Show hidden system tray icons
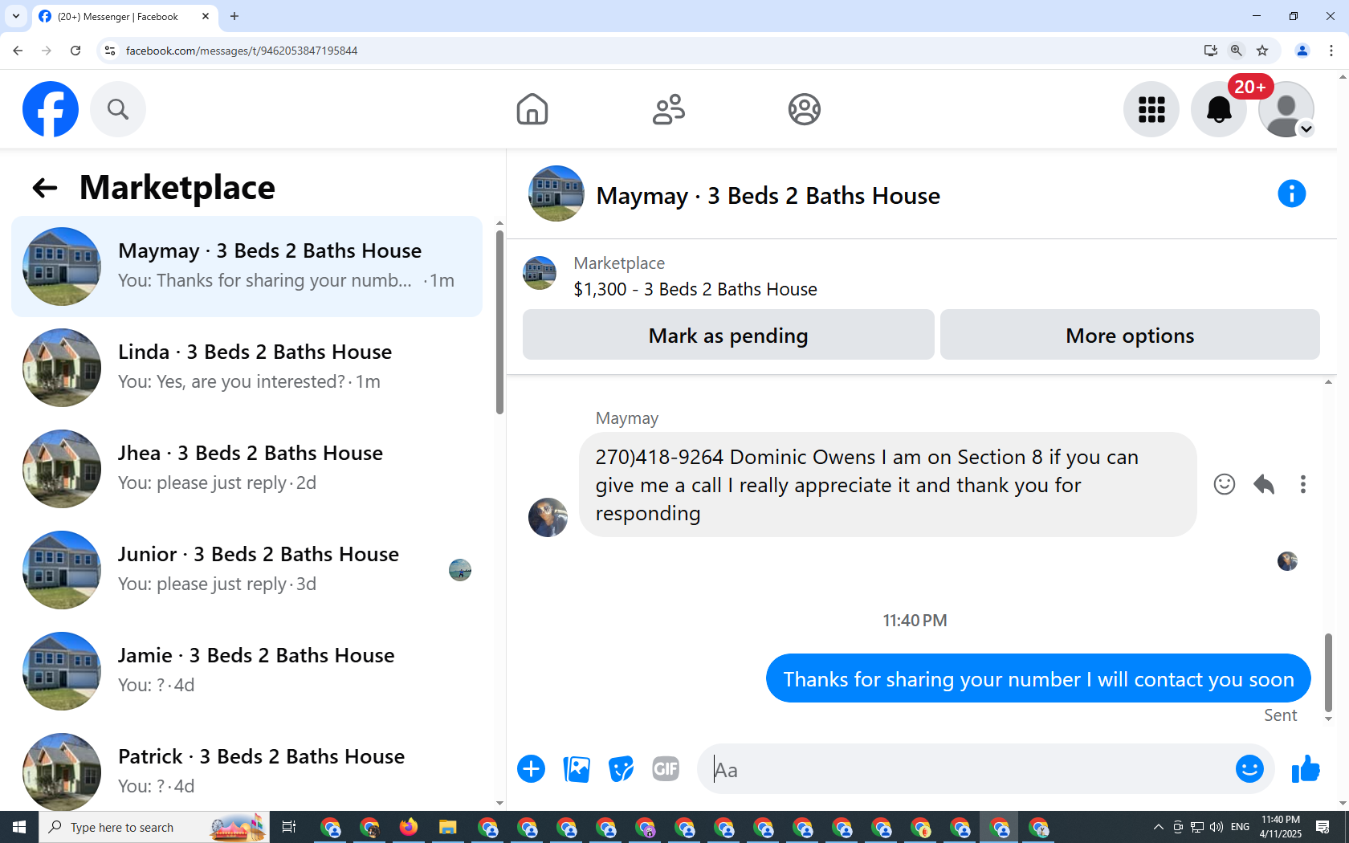Screen dimensions: 1349x843 [x=1158, y=827]
